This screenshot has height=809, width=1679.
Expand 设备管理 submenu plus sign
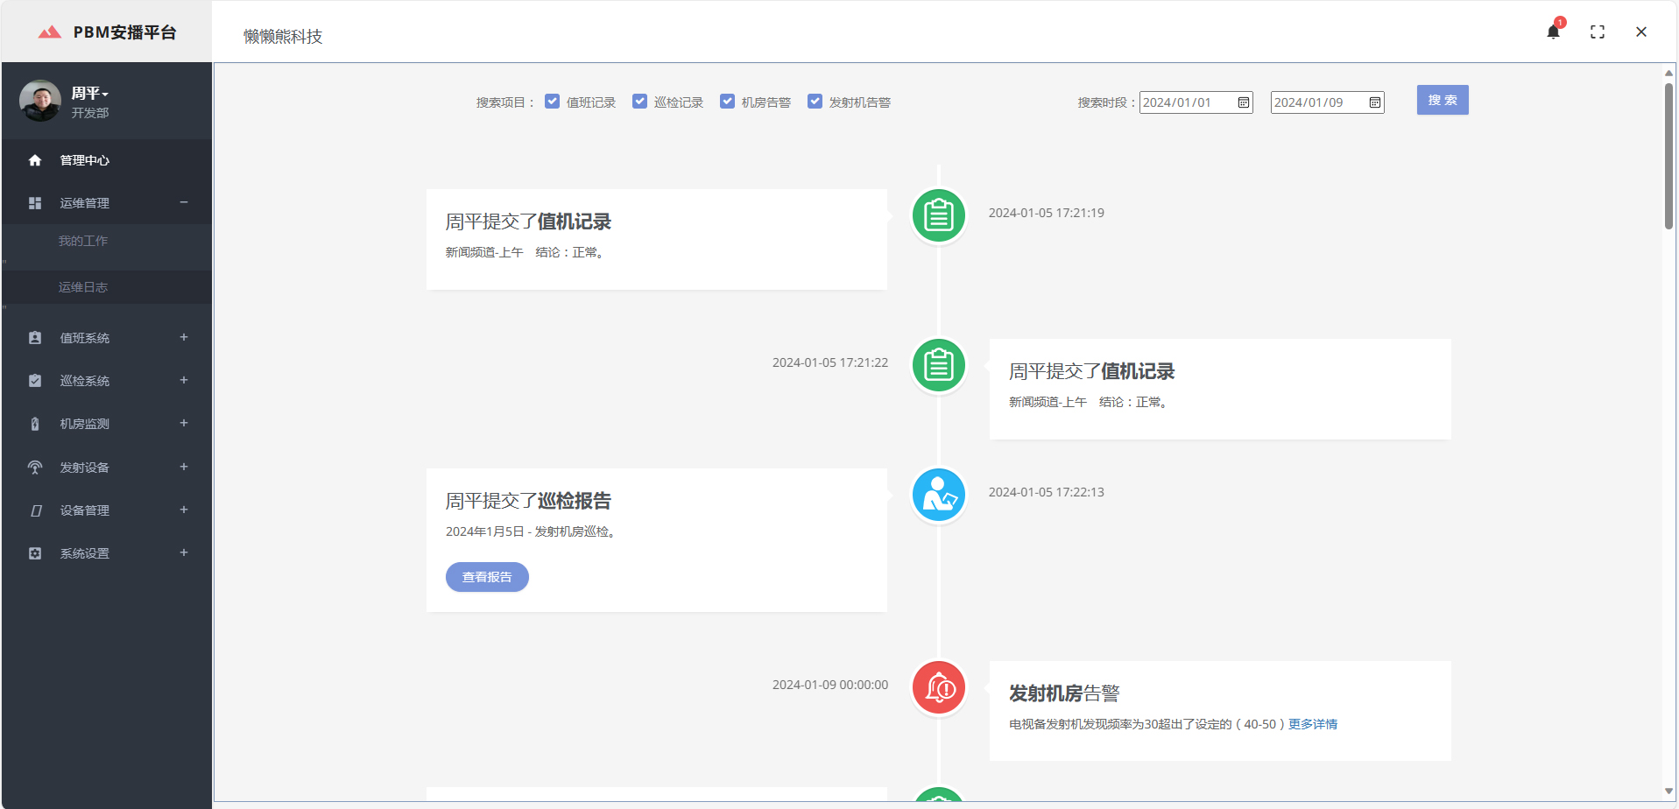(x=184, y=510)
